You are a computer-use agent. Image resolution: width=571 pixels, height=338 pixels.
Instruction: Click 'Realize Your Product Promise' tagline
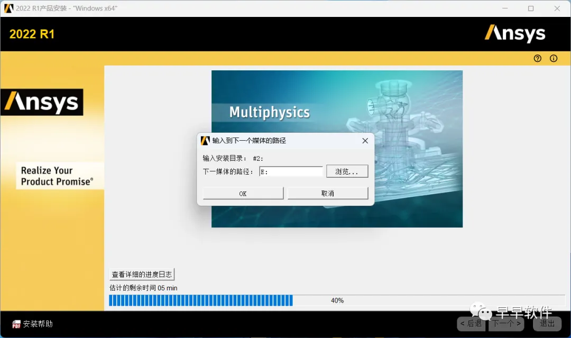tap(57, 176)
